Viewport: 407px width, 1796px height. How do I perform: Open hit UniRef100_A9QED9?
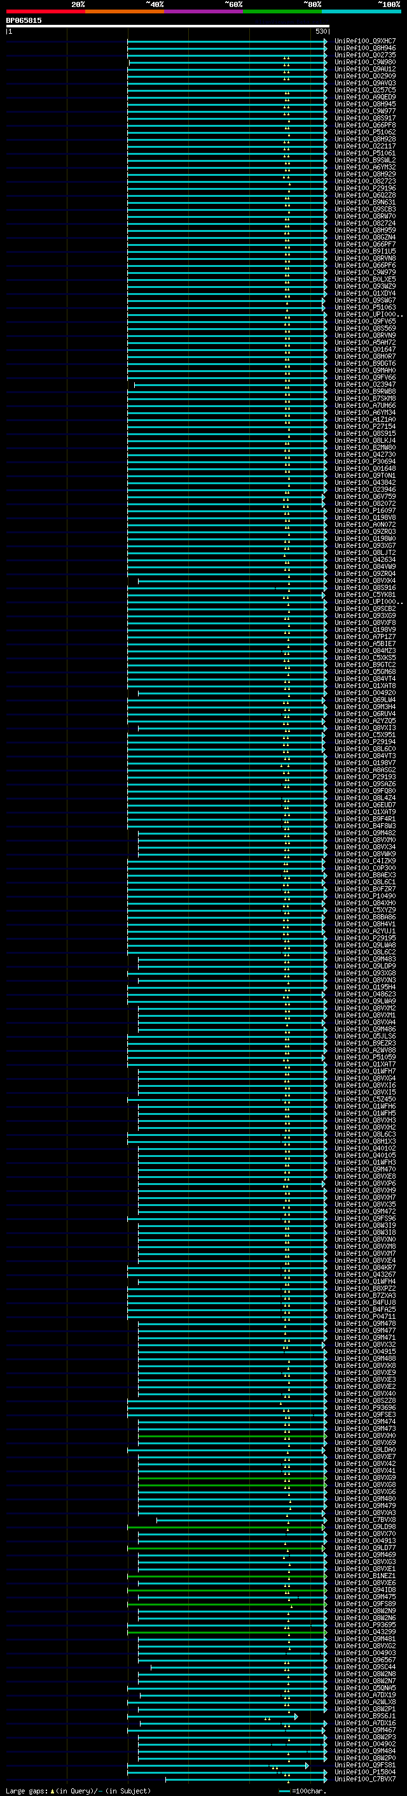[365, 97]
